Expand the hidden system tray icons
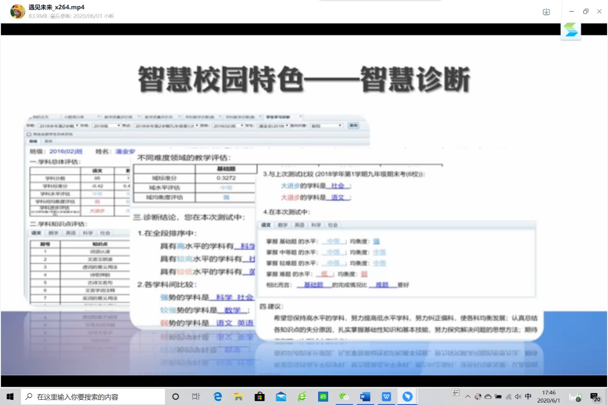The height and width of the screenshot is (405, 608). [x=468, y=396]
